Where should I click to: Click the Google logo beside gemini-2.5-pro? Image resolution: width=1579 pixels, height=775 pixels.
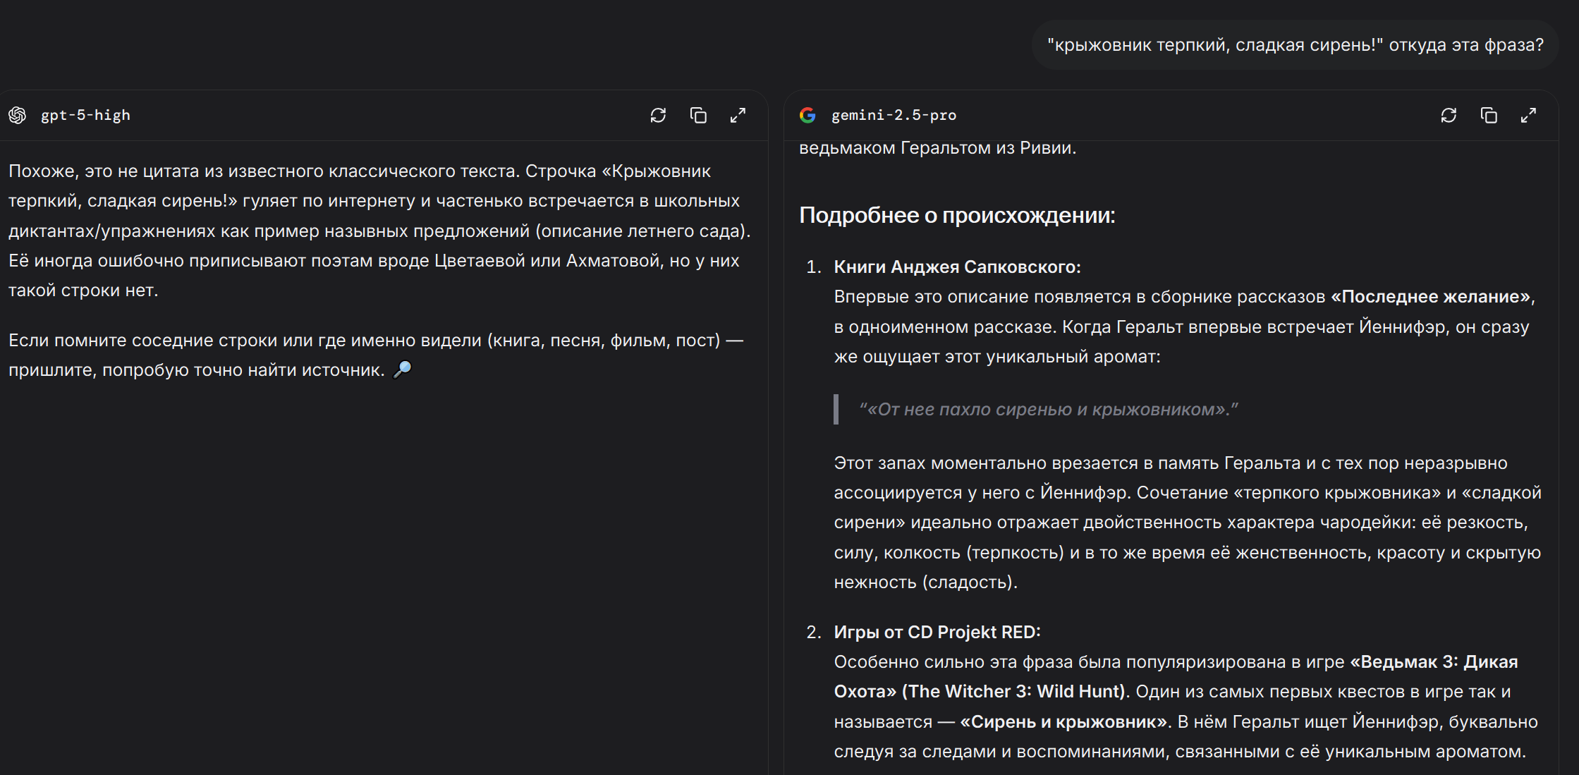point(807,115)
